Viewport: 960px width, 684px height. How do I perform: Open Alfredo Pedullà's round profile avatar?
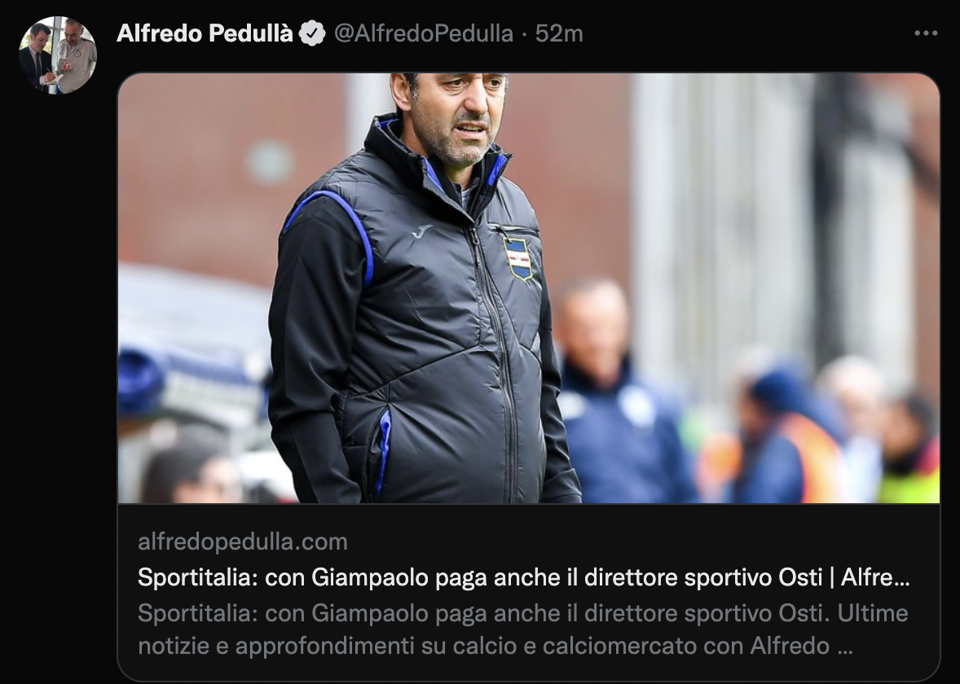tap(58, 55)
